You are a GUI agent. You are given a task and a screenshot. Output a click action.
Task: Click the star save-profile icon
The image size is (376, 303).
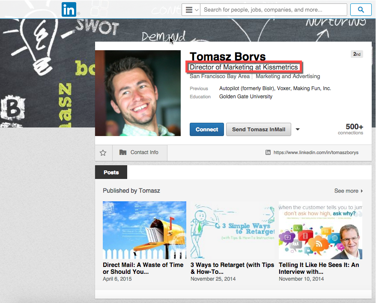pos(103,152)
